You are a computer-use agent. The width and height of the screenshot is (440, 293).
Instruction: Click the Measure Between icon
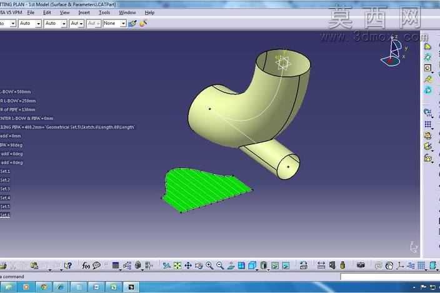[x=321, y=266]
